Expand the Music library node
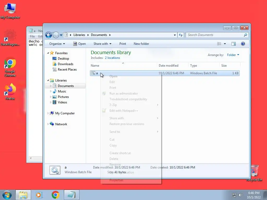 51,91
